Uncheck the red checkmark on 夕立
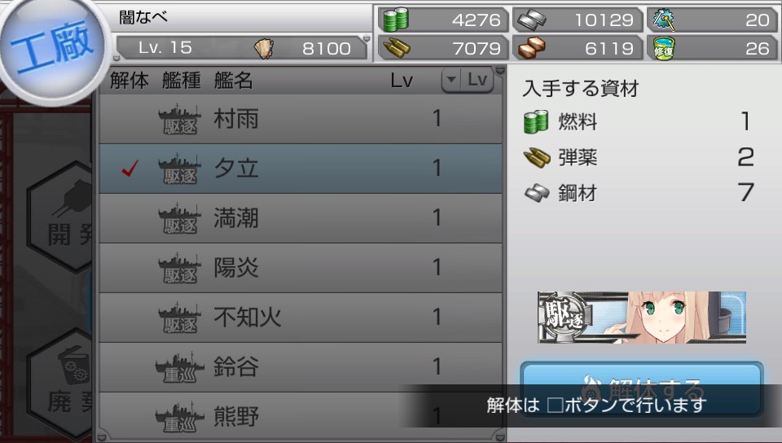The width and height of the screenshot is (782, 443). coord(130,169)
